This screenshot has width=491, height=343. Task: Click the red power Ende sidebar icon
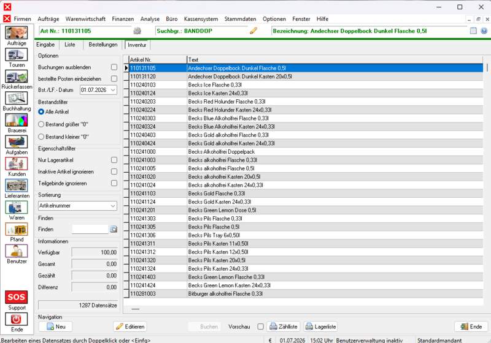[x=17, y=319]
